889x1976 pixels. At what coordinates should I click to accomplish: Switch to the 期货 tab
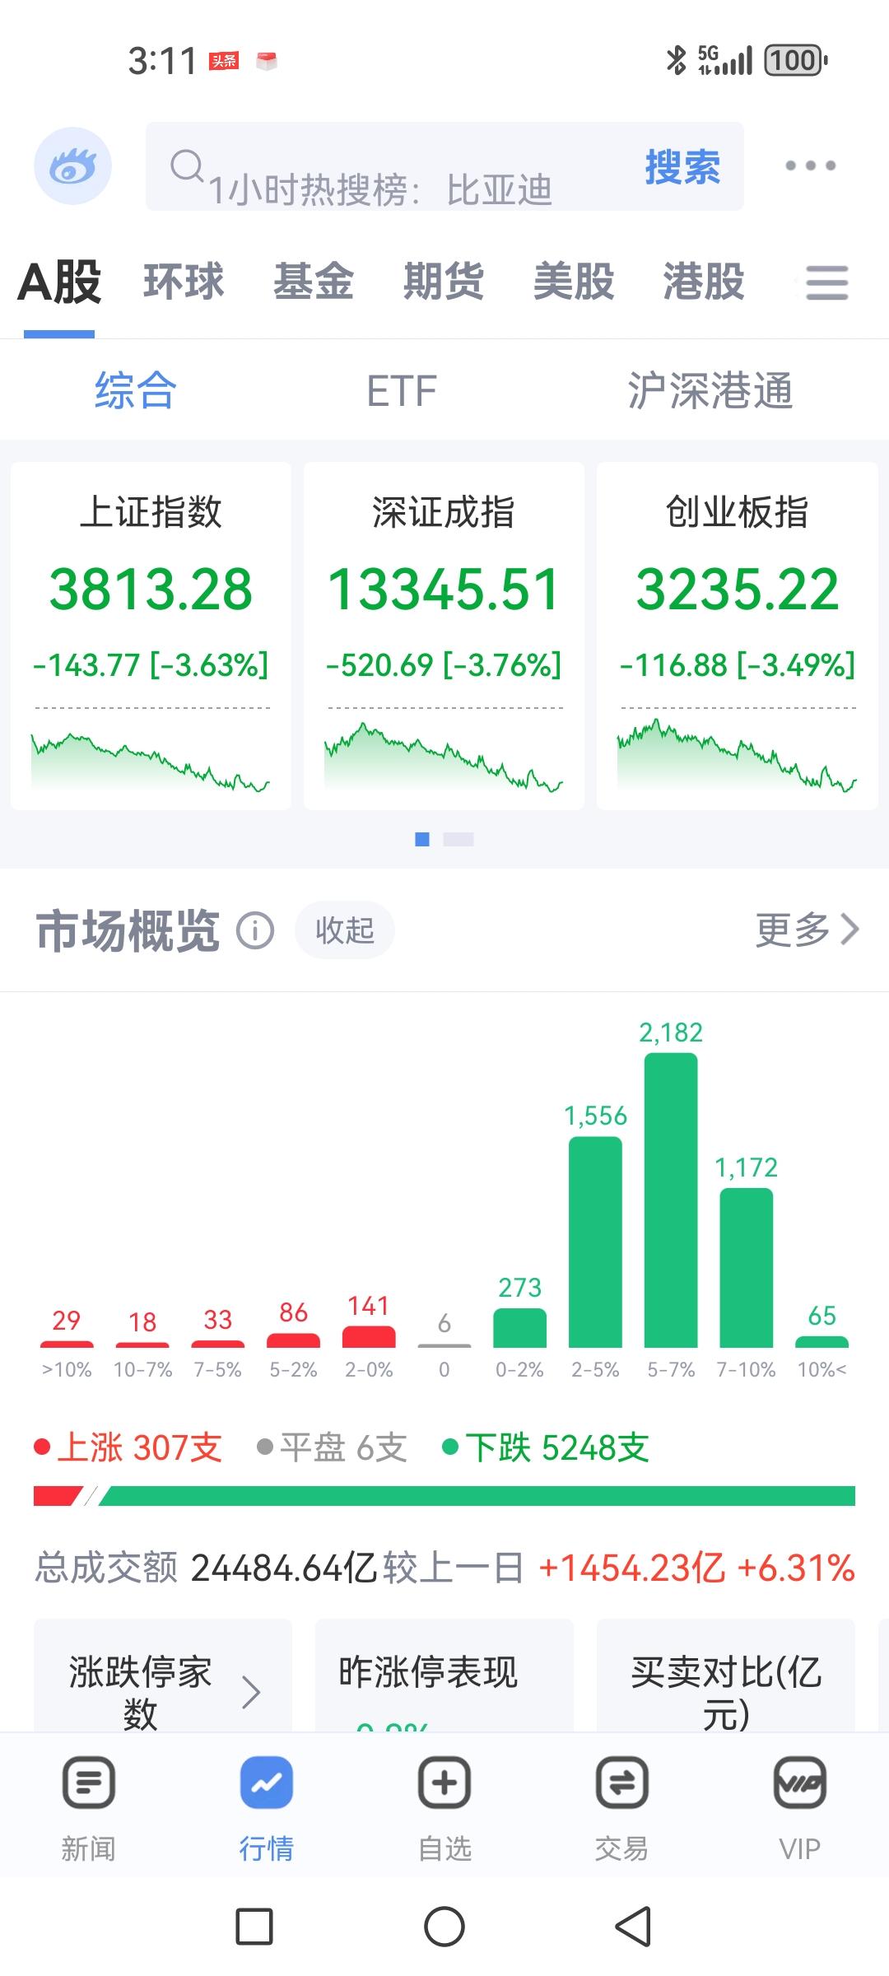point(444,282)
